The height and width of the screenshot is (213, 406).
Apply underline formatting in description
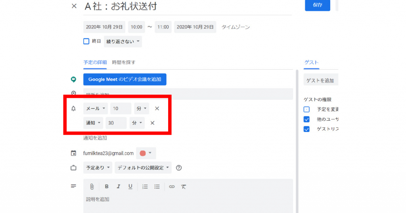point(130,186)
